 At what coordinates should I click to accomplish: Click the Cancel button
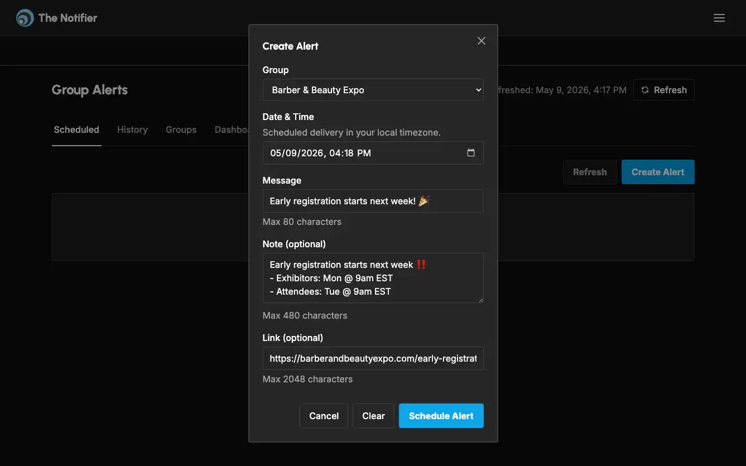[324, 416]
